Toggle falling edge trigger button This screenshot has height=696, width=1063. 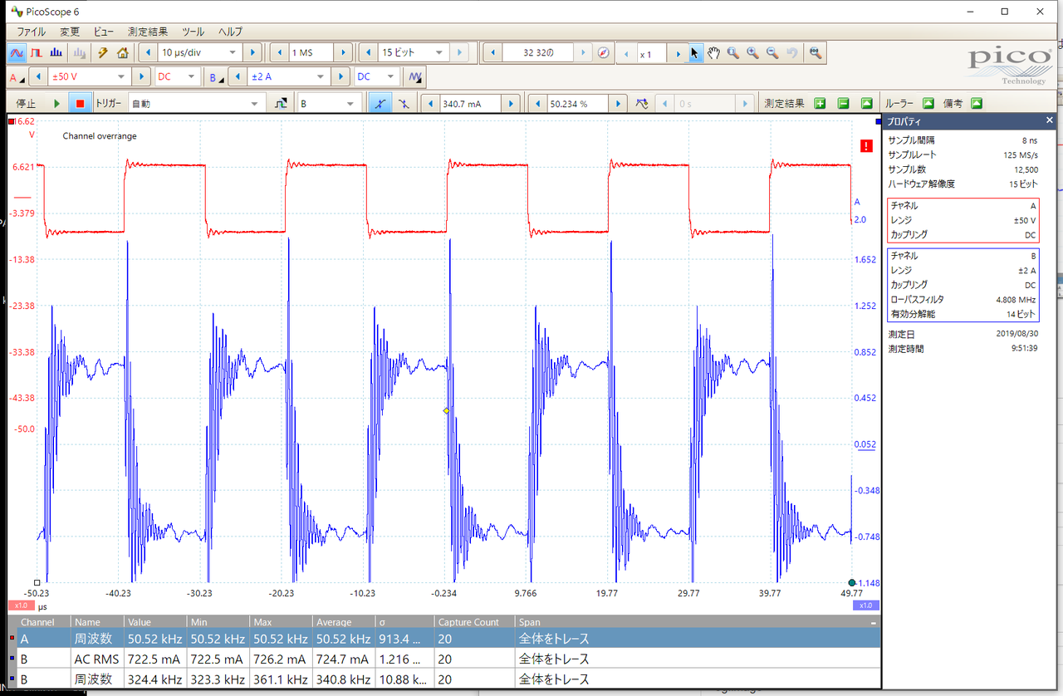pos(403,104)
